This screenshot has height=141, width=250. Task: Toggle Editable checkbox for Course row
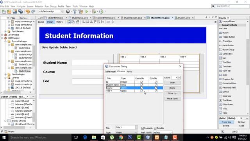point(156,88)
